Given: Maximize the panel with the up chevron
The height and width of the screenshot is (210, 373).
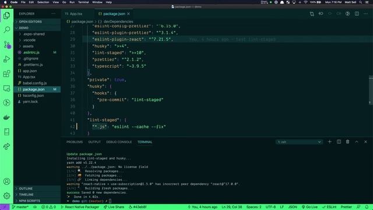Looking at the screenshot, I should 357,142.
